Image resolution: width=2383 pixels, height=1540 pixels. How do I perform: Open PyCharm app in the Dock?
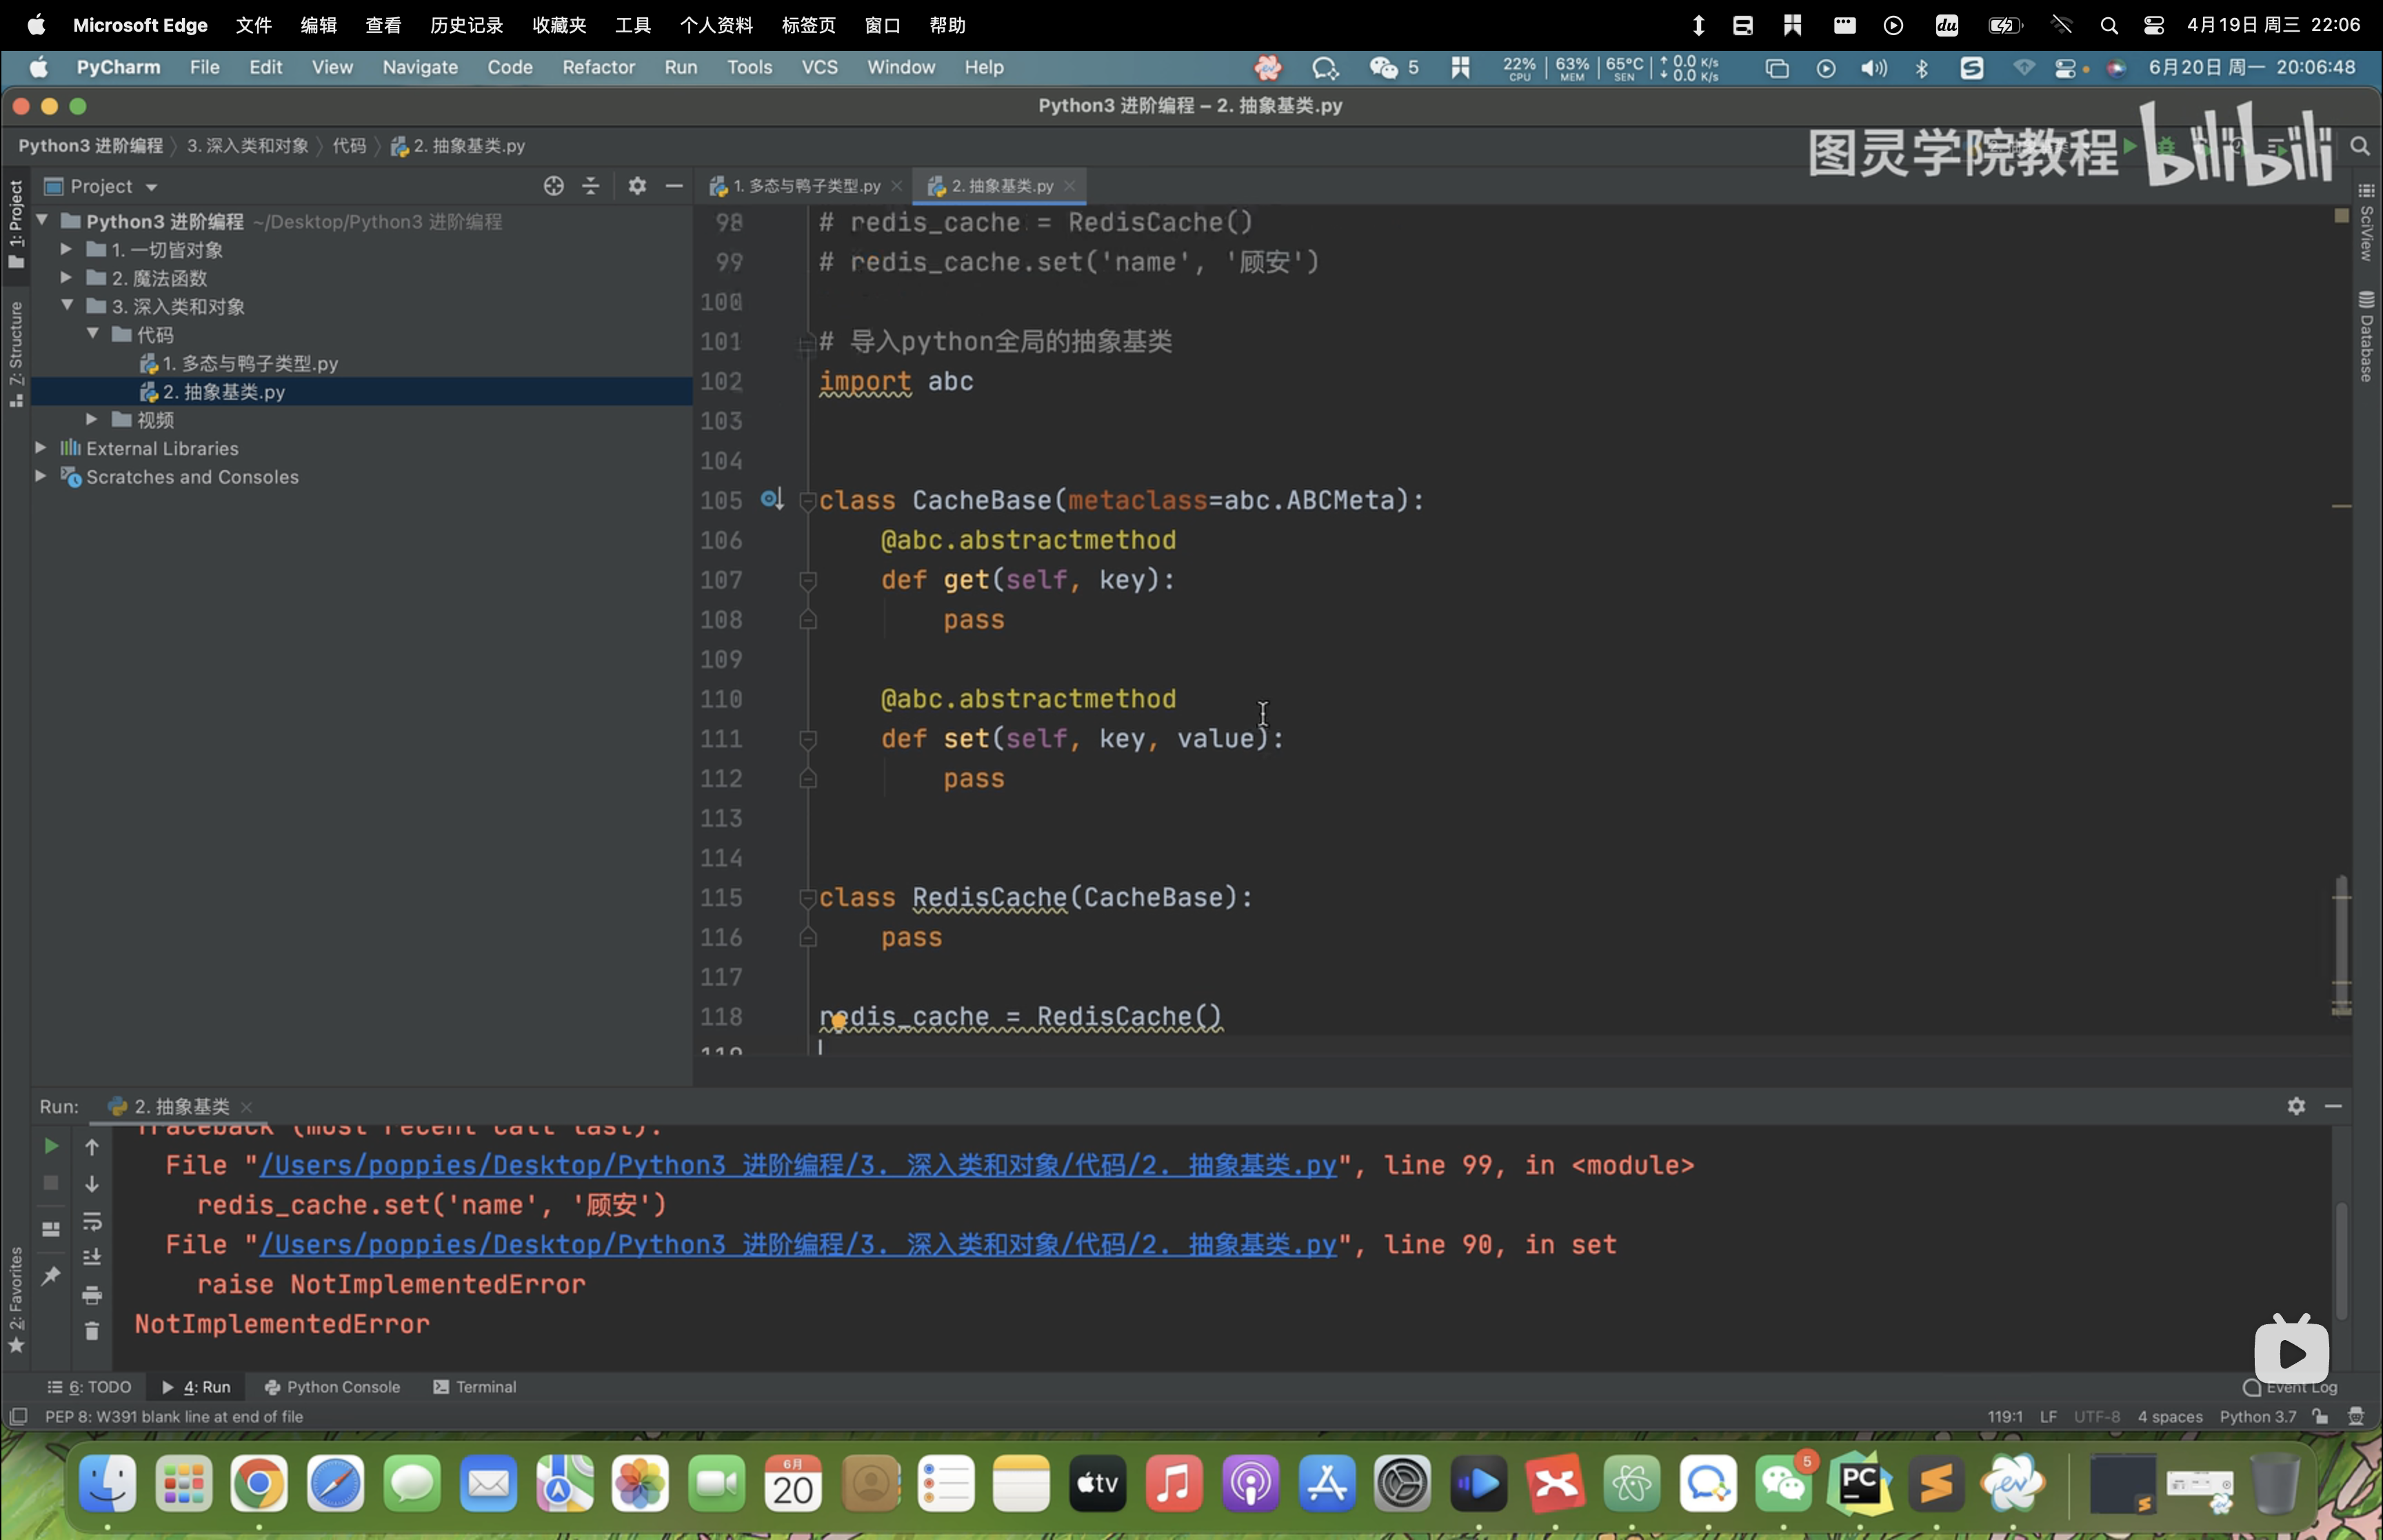tap(1859, 1483)
